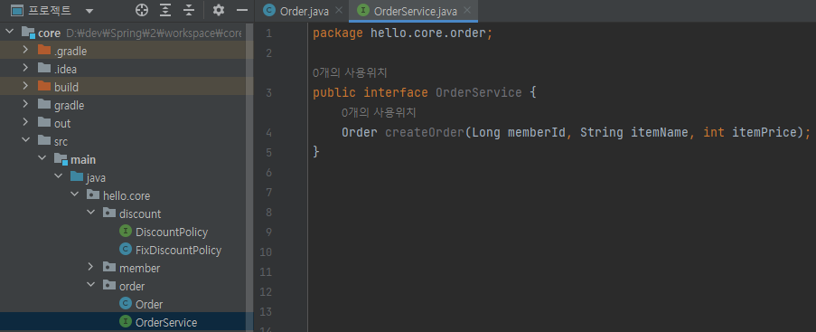The height and width of the screenshot is (332, 816).
Task: Collapse the main folder
Action: click(x=42, y=159)
